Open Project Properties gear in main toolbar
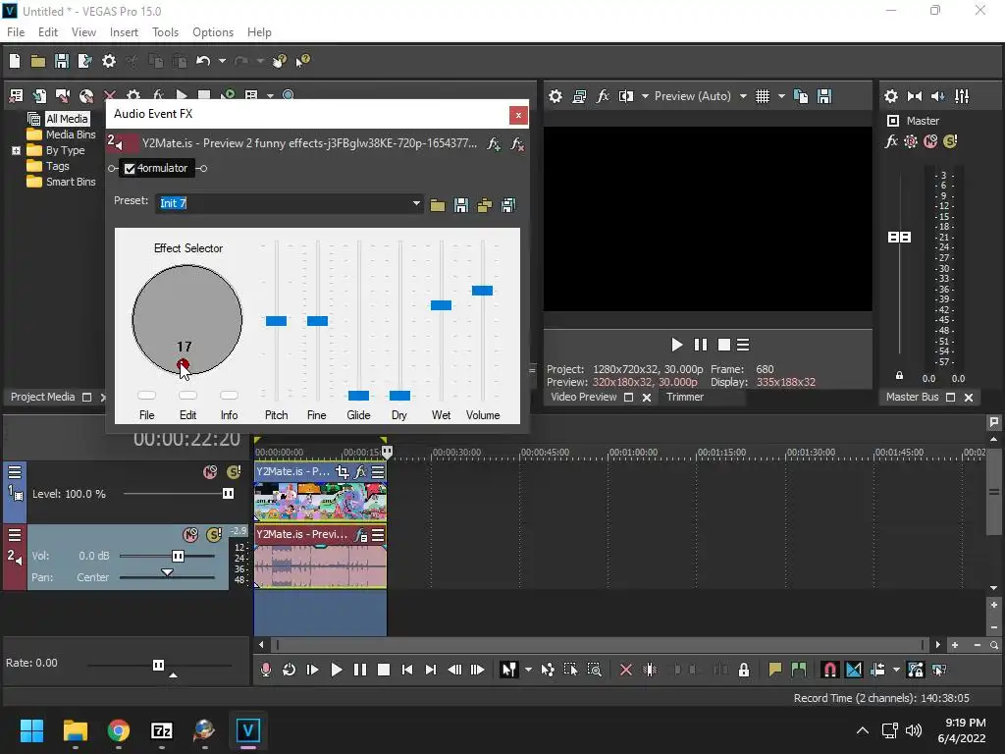The height and width of the screenshot is (754, 1005). pyautogui.click(x=109, y=61)
